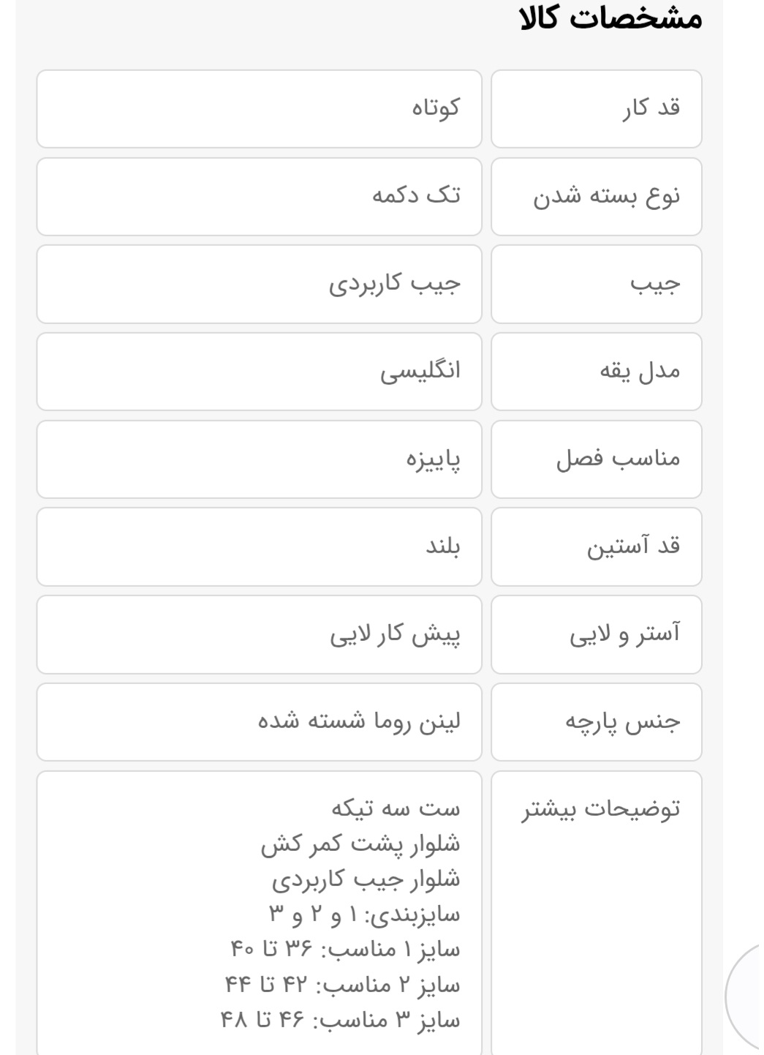Screen dimensions: 764x1055
Task: Tap the 'جیب کاربردی' value cell
Action: (x=260, y=284)
